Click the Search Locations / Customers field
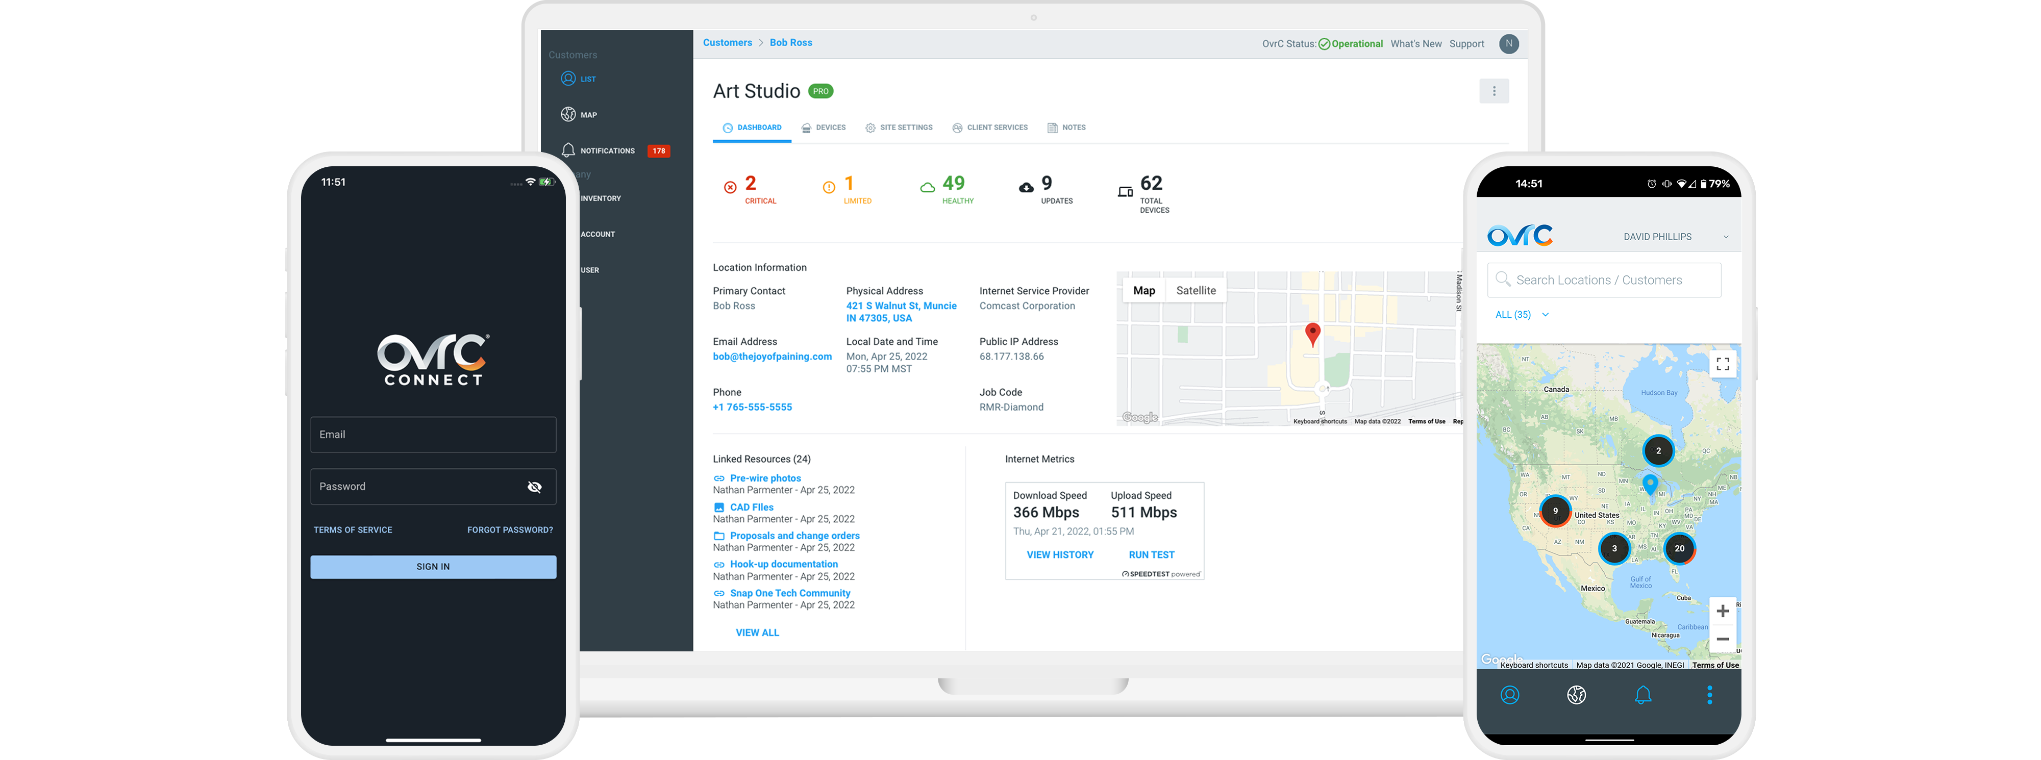The image size is (2041, 760). click(x=1604, y=280)
